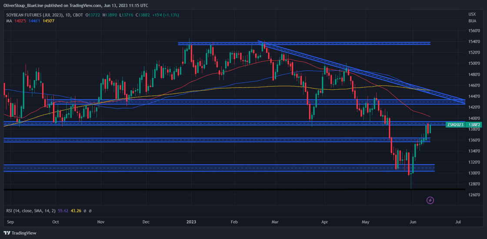Image resolution: width=487 pixels, height=239 pixels.
Task: Select the close value C1388'2 in header
Action: [143, 15]
